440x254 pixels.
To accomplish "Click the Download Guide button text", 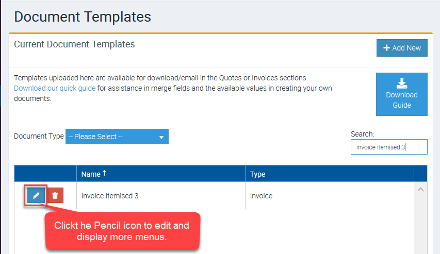I will click(402, 100).
